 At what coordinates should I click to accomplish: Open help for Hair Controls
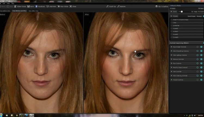click(201, 72)
